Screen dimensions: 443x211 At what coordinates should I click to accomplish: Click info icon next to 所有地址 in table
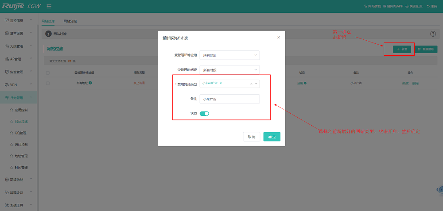(90, 83)
